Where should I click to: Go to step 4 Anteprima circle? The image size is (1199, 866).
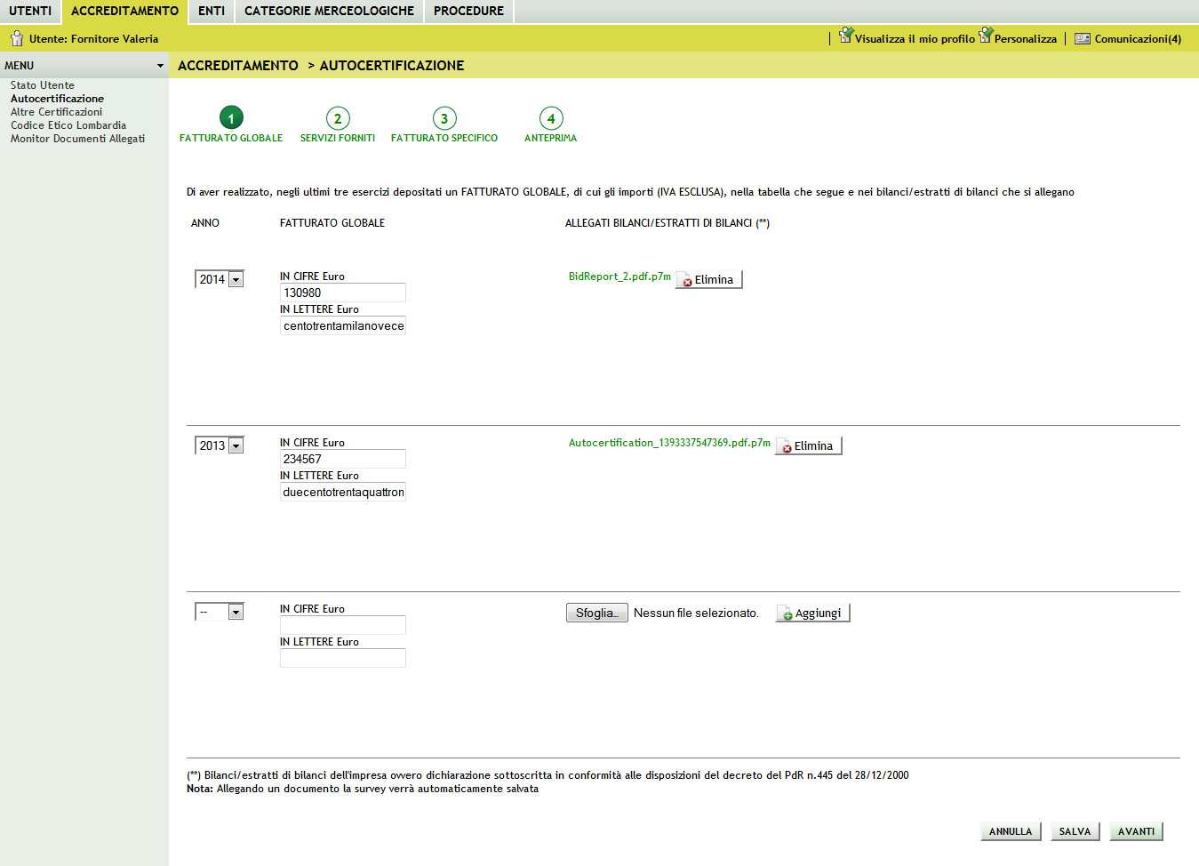pos(551,118)
